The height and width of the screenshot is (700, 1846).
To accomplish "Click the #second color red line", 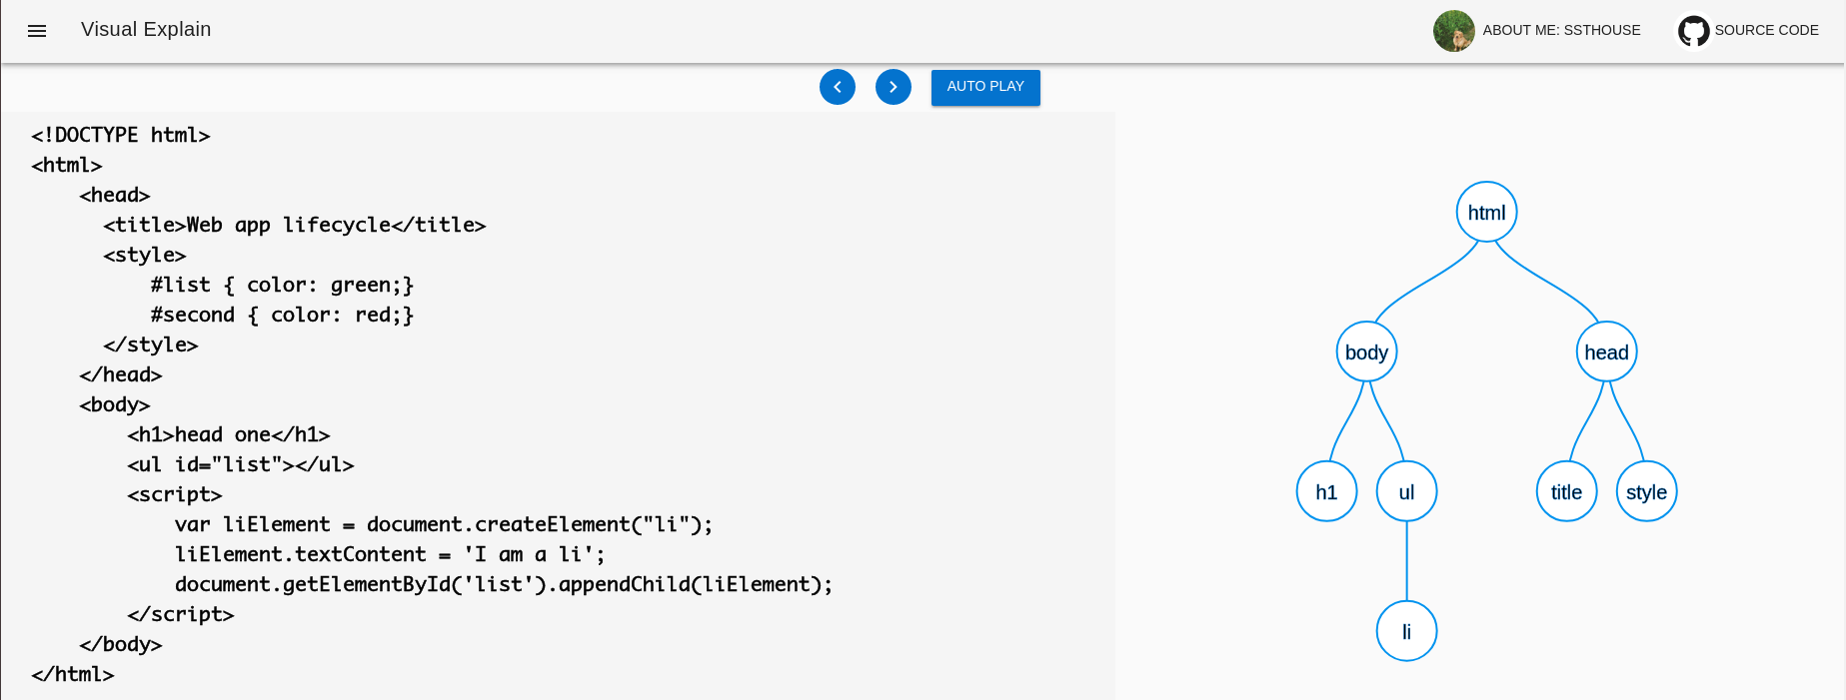I will pyautogui.click(x=282, y=315).
